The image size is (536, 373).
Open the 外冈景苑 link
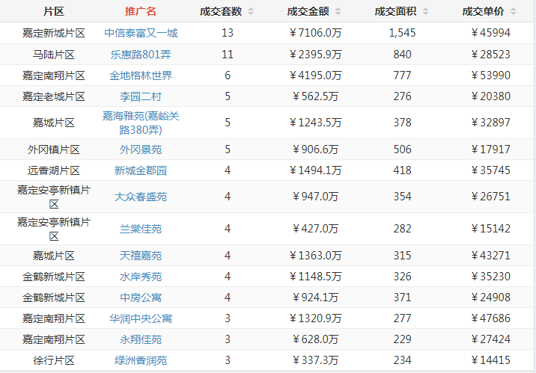click(141, 149)
